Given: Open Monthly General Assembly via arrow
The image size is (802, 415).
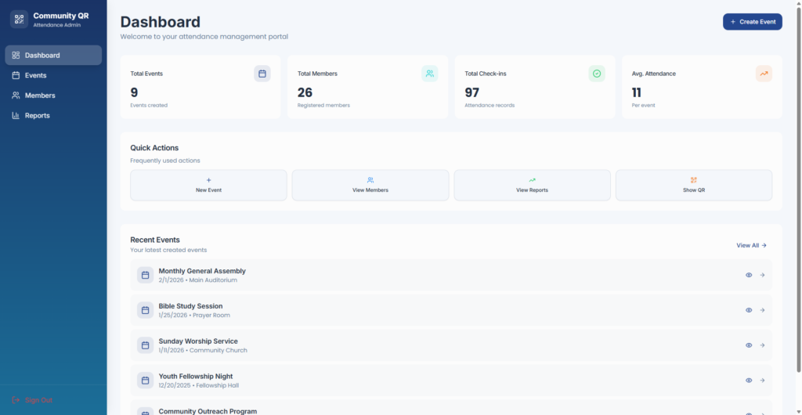Looking at the screenshot, I should tap(762, 275).
